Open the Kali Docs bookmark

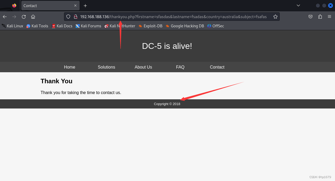point(62,26)
